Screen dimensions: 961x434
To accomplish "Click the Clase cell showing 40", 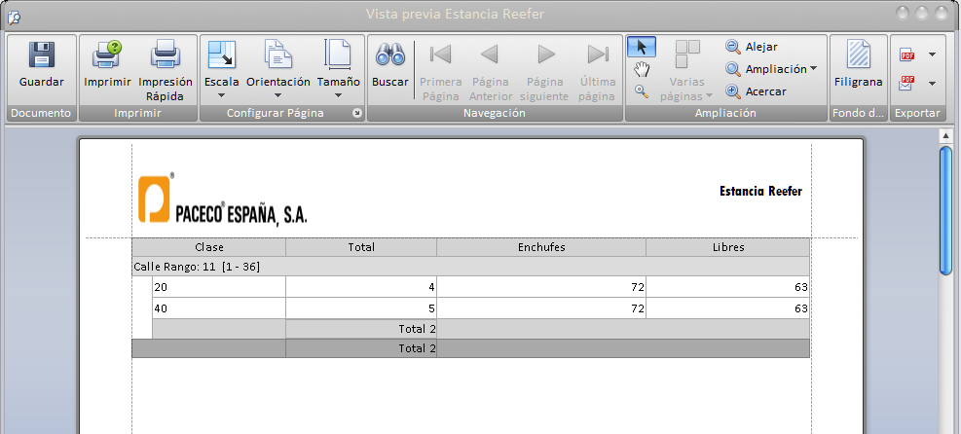I will point(219,308).
